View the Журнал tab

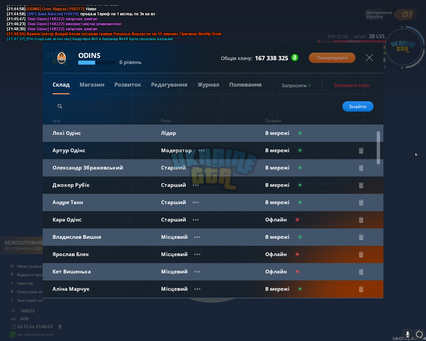pyautogui.click(x=208, y=85)
